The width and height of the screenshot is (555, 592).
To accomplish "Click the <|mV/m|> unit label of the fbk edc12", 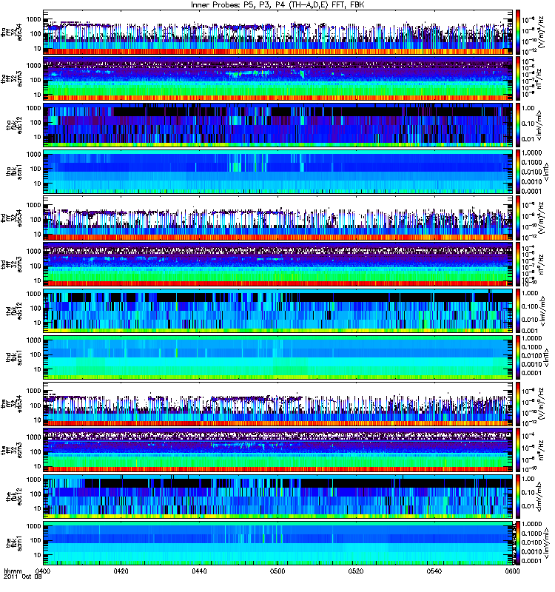I will click(539, 497).
